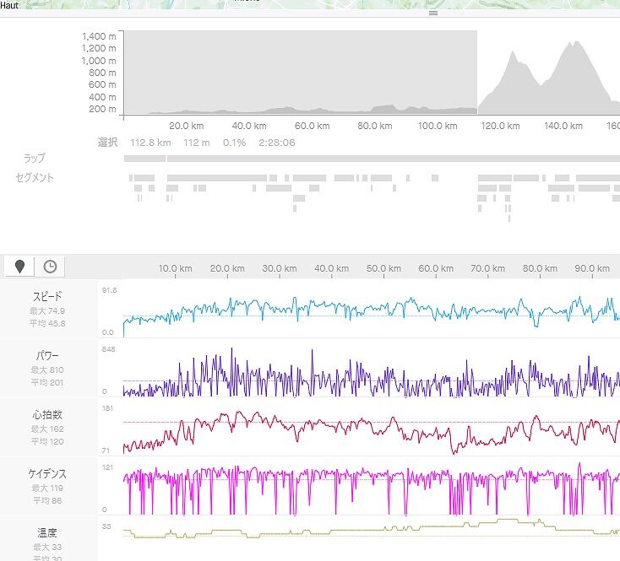Click the first short lap bar

coord(144,159)
